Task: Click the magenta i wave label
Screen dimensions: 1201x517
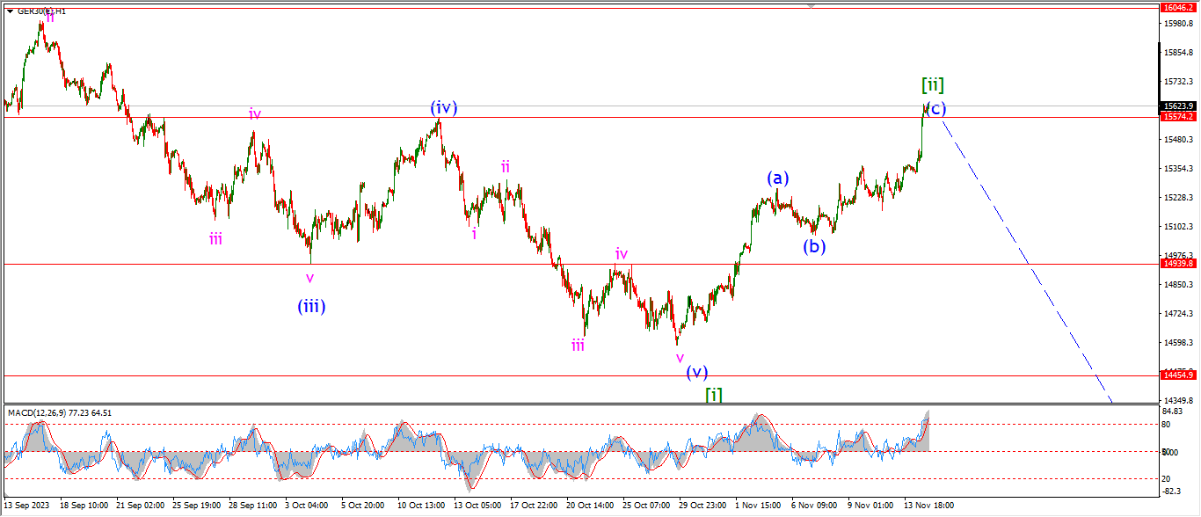Action: (474, 234)
